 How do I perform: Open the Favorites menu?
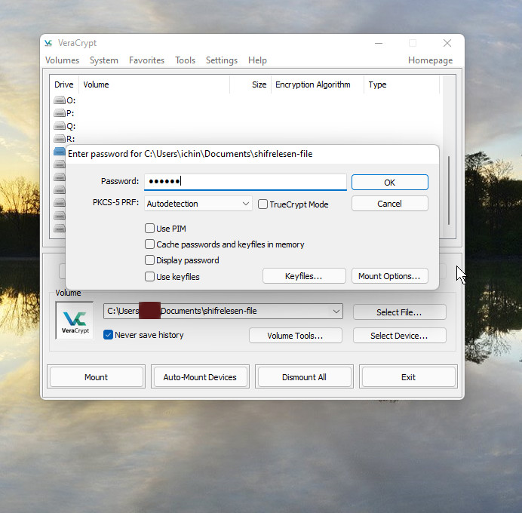pyautogui.click(x=147, y=60)
